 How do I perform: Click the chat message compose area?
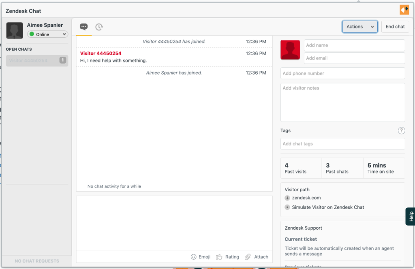(174, 224)
